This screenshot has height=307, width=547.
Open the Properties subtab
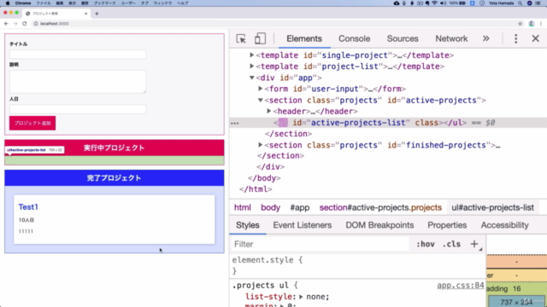click(x=447, y=225)
